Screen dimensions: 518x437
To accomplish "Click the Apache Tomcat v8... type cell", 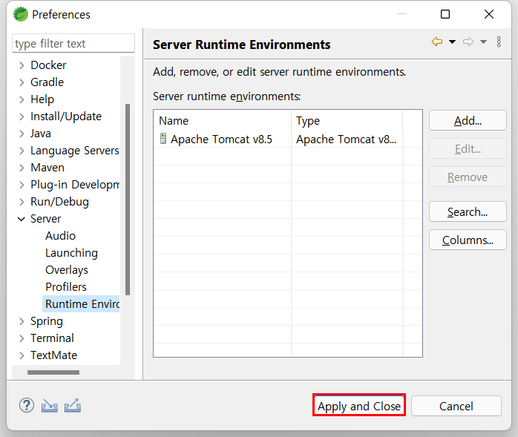I will [347, 139].
